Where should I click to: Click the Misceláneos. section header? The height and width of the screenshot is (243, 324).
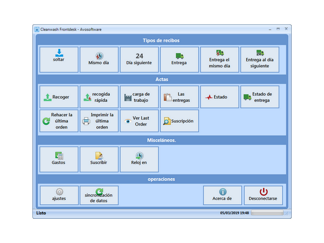tap(161, 140)
